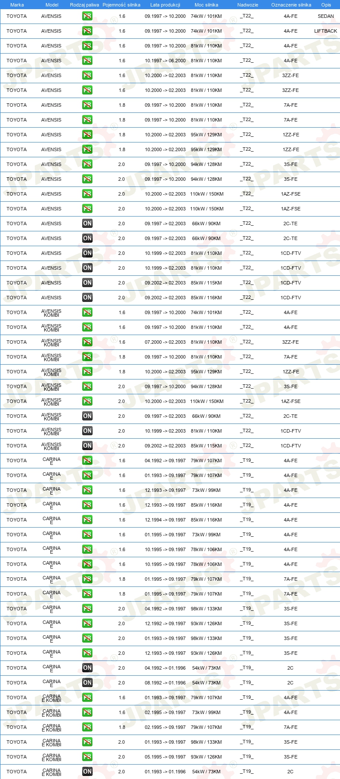Click petrol icon in Carina E 12.1994 row
This screenshot has width=340, height=779.
(x=87, y=520)
